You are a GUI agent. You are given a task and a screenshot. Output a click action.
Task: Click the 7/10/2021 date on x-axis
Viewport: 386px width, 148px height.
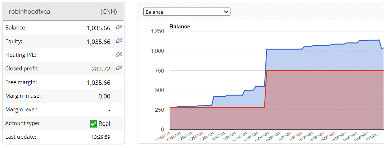click(x=162, y=138)
